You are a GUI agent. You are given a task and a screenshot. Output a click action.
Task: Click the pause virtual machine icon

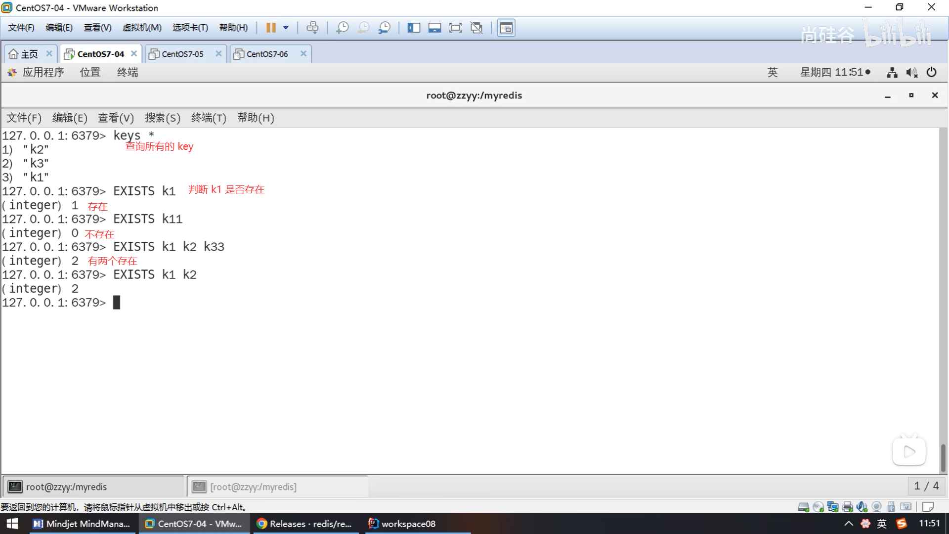pyautogui.click(x=271, y=28)
